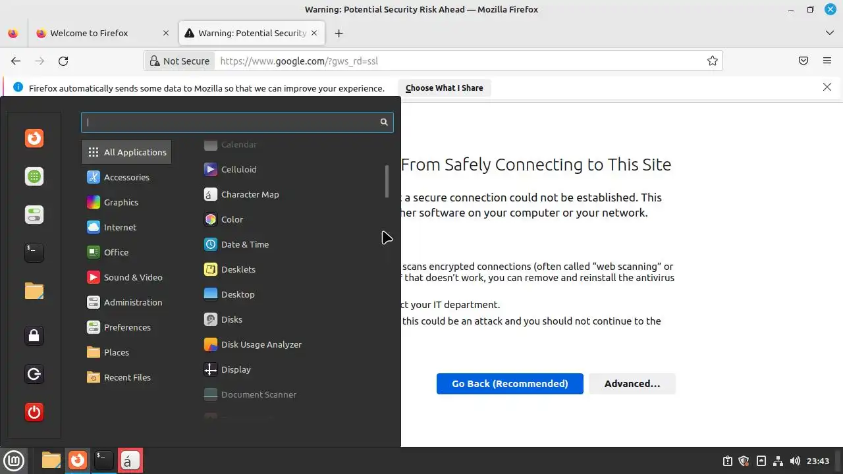Open System Settings toggle icon in the sidebar
Viewport: 843px width, 474px height.
[34, 215]
